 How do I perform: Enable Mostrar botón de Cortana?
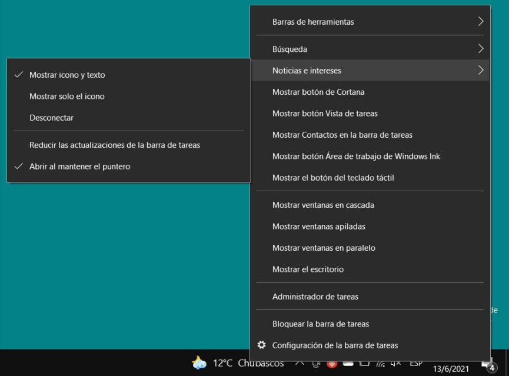tap(317, 91)
